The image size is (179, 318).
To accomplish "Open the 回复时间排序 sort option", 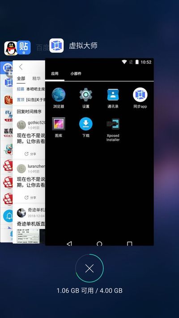I will pyautogui.click(x=29, y=111).
